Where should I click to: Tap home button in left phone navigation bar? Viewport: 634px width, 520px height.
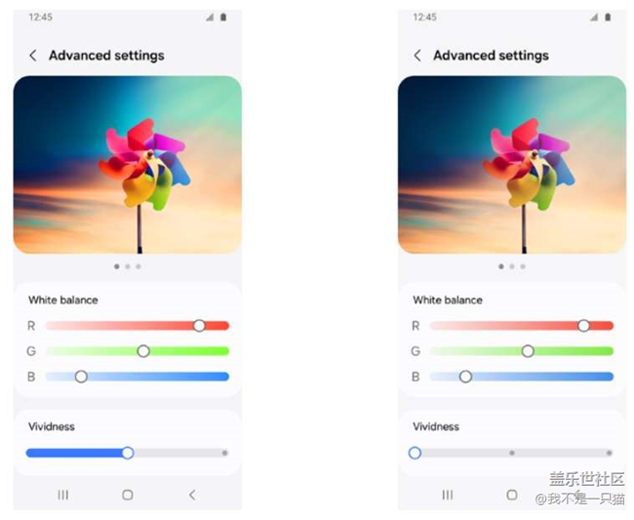tap(128, 495)
